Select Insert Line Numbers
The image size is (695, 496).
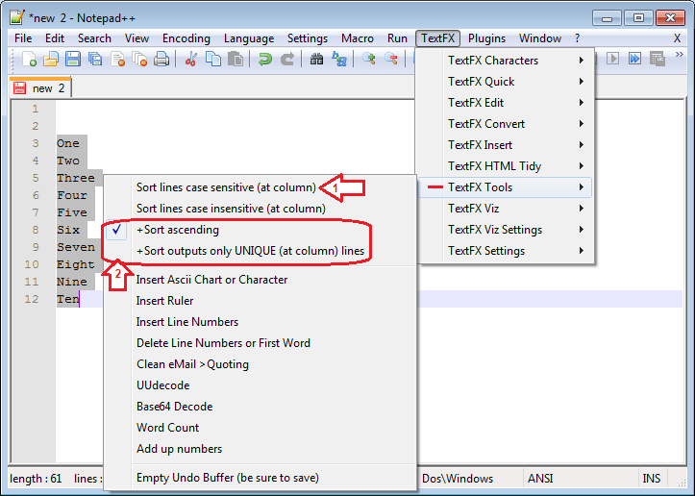click(x=187, y=322)
